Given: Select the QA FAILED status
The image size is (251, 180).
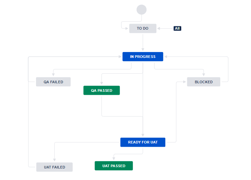Looking at the screenshot, I should click(53, 82).
